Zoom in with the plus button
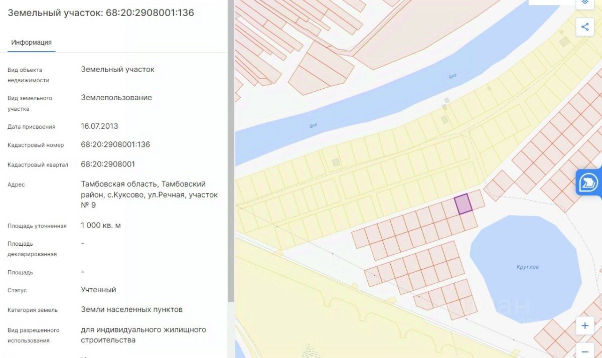 click(585, 325)
